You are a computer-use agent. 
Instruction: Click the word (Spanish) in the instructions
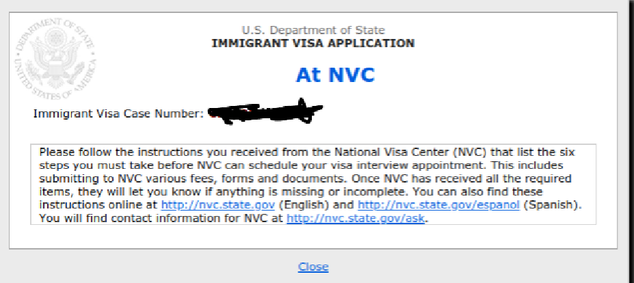click(552, 205)
